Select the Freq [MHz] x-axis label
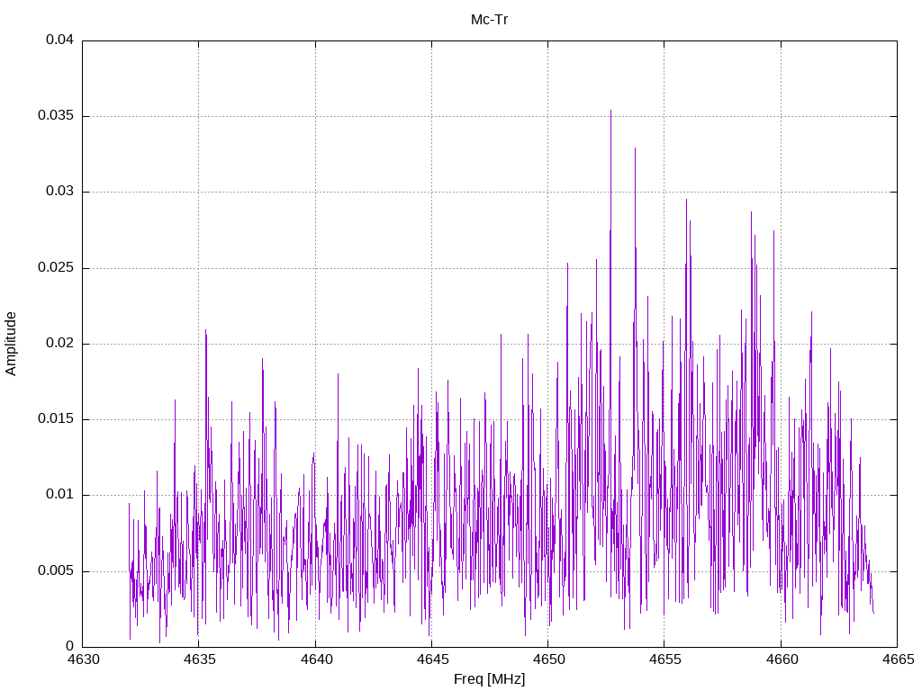Image resolution: width=922 pixels, height=691 pixels. 489,679
